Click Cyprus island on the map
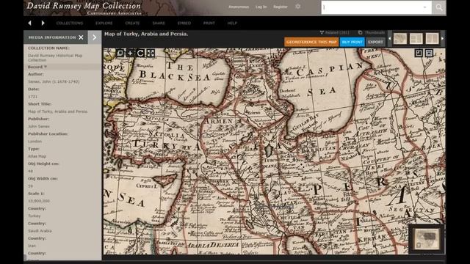The width and height of the screenshot is (470, 264). [x=164, y=180]
